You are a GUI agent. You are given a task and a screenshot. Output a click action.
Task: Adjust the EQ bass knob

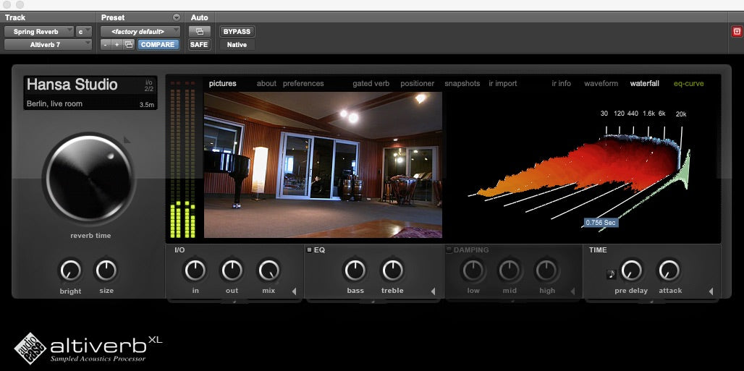click(x=355, y=270)
